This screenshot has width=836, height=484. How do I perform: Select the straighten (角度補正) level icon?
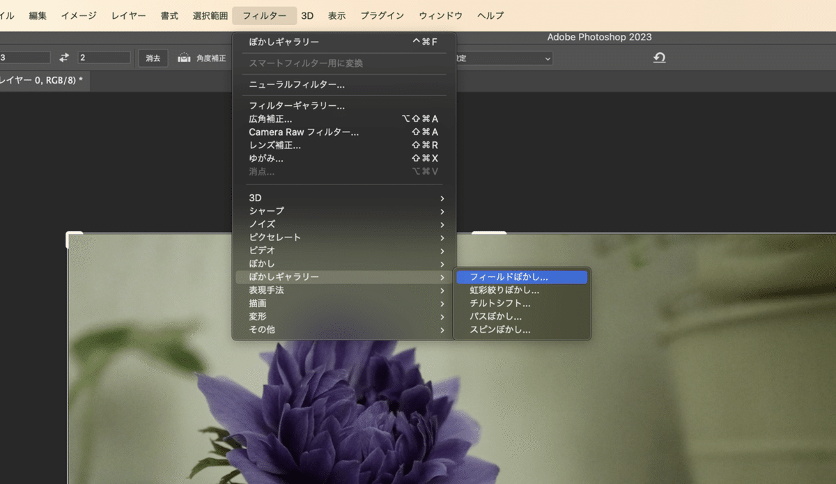(184, 58)
